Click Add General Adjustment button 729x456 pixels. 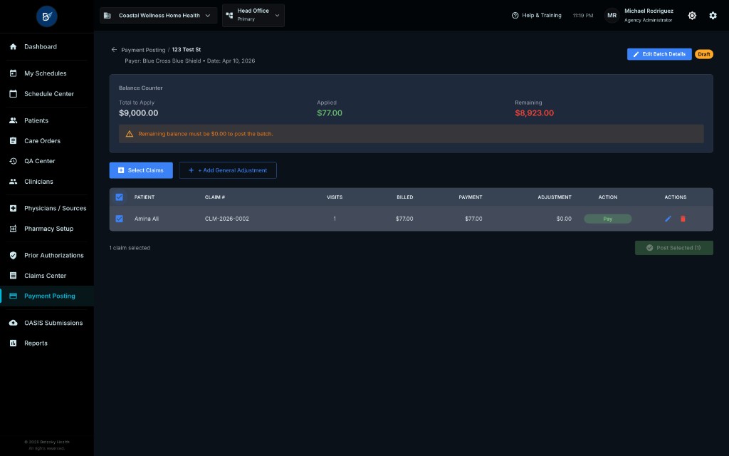tap(228, 170)
